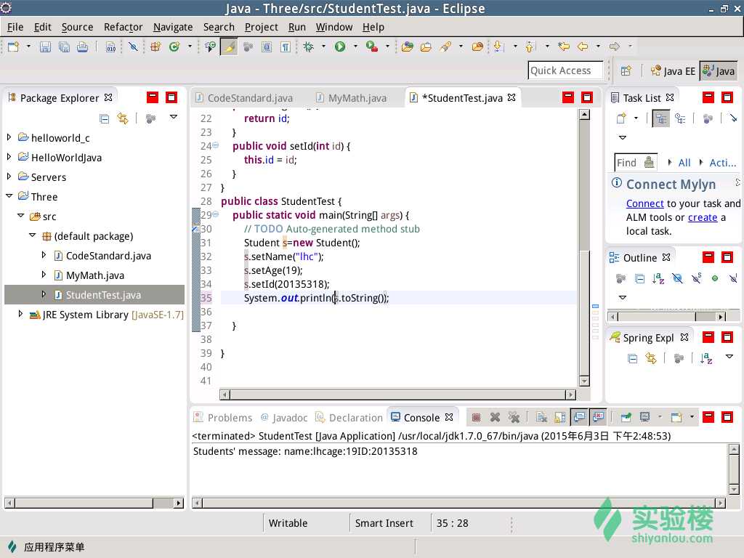Screen dimensions: 744x558
Task: Click the Back navigation arrow
Action: coord(583,46)
